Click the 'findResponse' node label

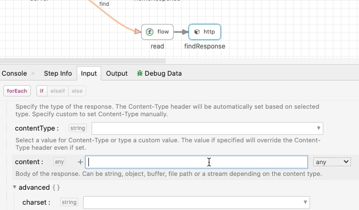point(205,46)
